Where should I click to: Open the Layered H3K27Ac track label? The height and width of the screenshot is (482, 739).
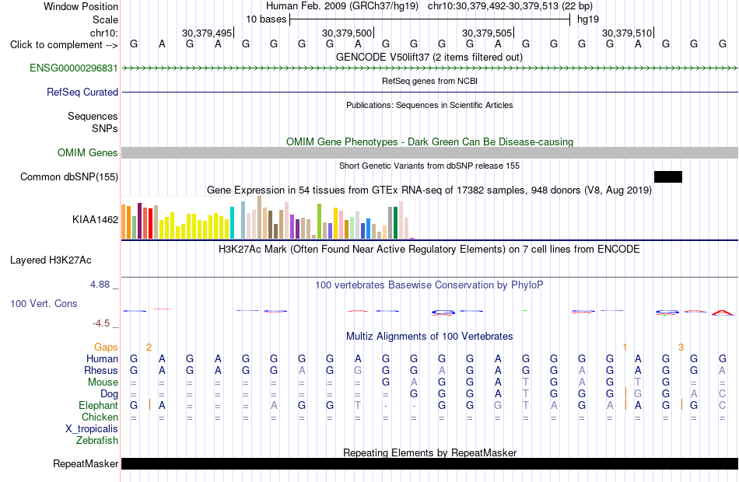51,260
